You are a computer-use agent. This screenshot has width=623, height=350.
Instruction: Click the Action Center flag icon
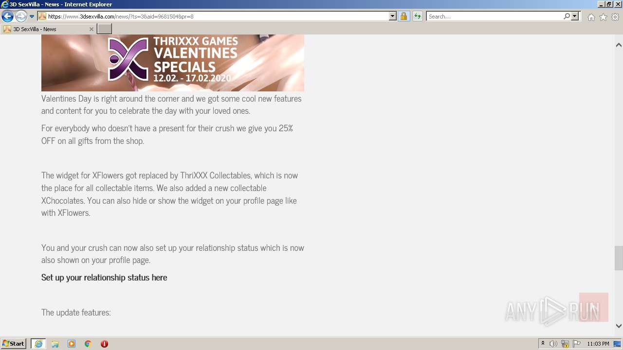pos(577,344)
